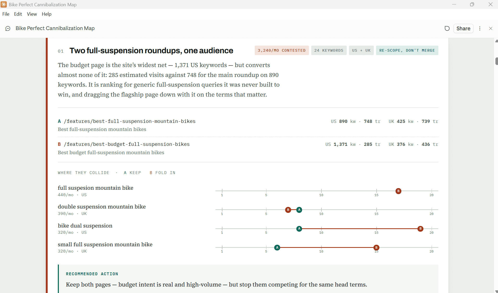Click the 'B FOLD IN' legend label
The image size is (498, 293).
click(x=163, y=173)
